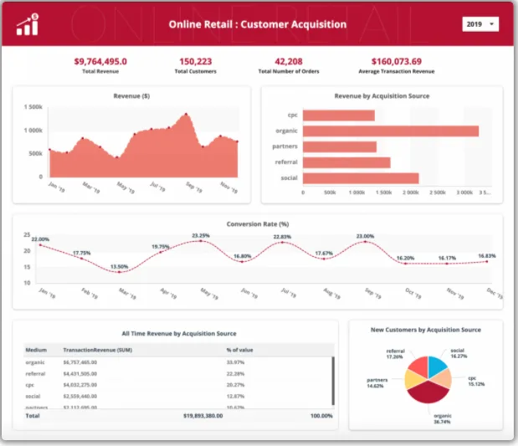Click the cpc 15.12% pie label
This screenshot has height=446, width=518.
tap(476, 382)
